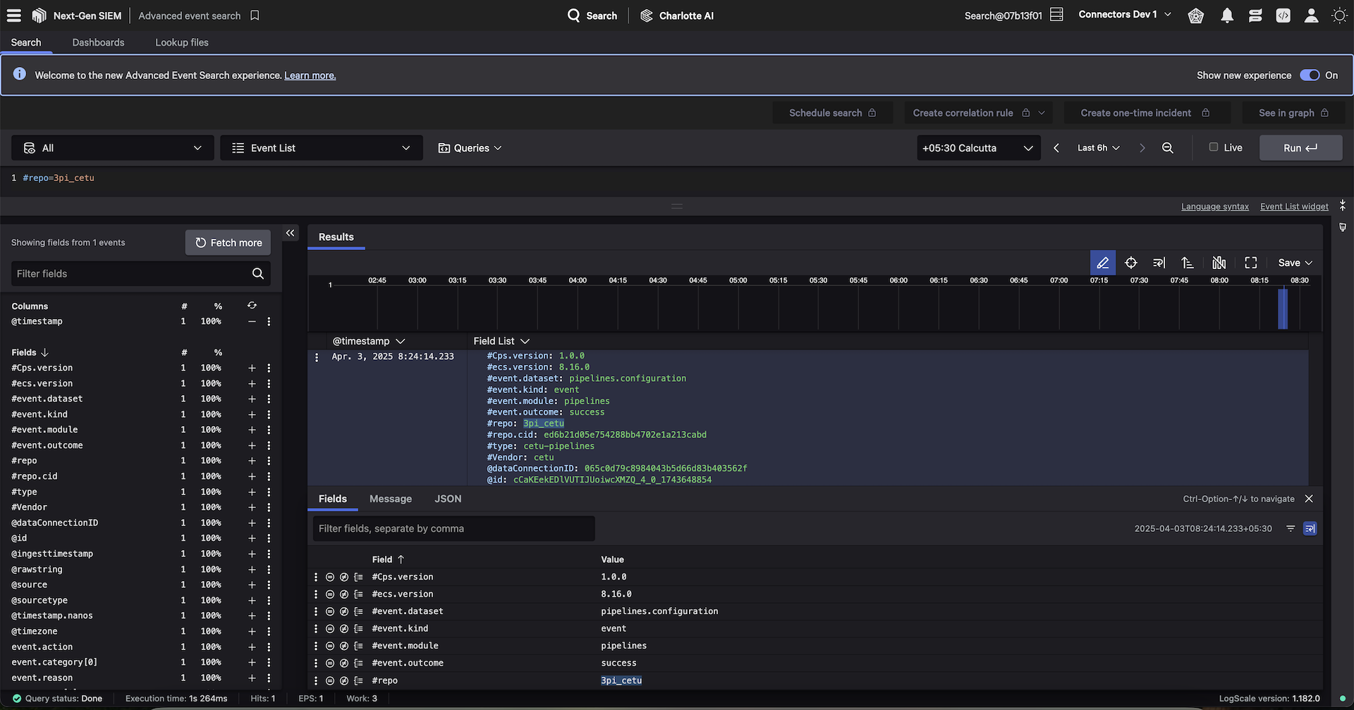Open Charlotte AI from top bar

click(x=677, y=15)
